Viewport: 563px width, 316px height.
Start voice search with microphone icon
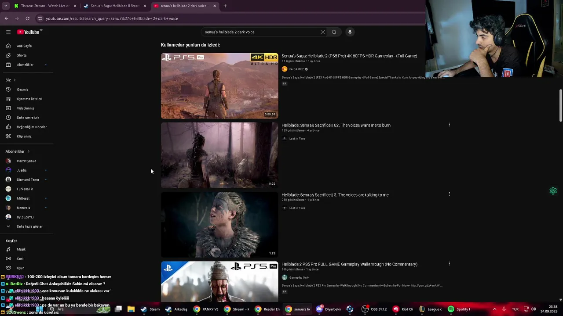[350, 32]
